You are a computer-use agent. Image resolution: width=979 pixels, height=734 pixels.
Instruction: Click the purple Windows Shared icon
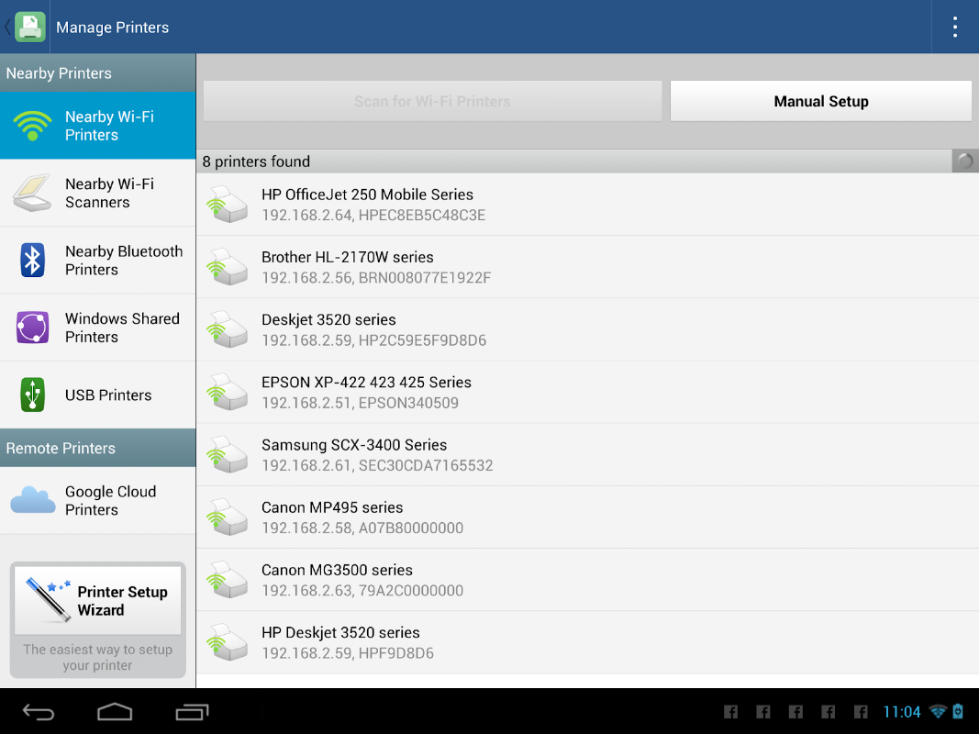point(32,328)
